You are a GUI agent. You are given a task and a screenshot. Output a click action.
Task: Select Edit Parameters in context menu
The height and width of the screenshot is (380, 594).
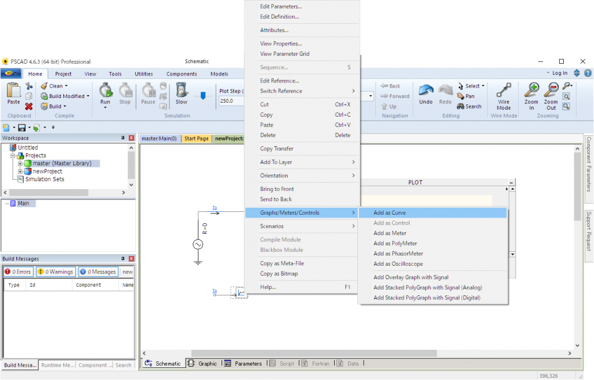pyautogui.click(x=281, y=6)
